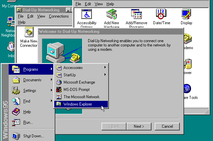Open Run dialog from Start menu
Screen dimensions: 213x141
[x=28, y=123]
